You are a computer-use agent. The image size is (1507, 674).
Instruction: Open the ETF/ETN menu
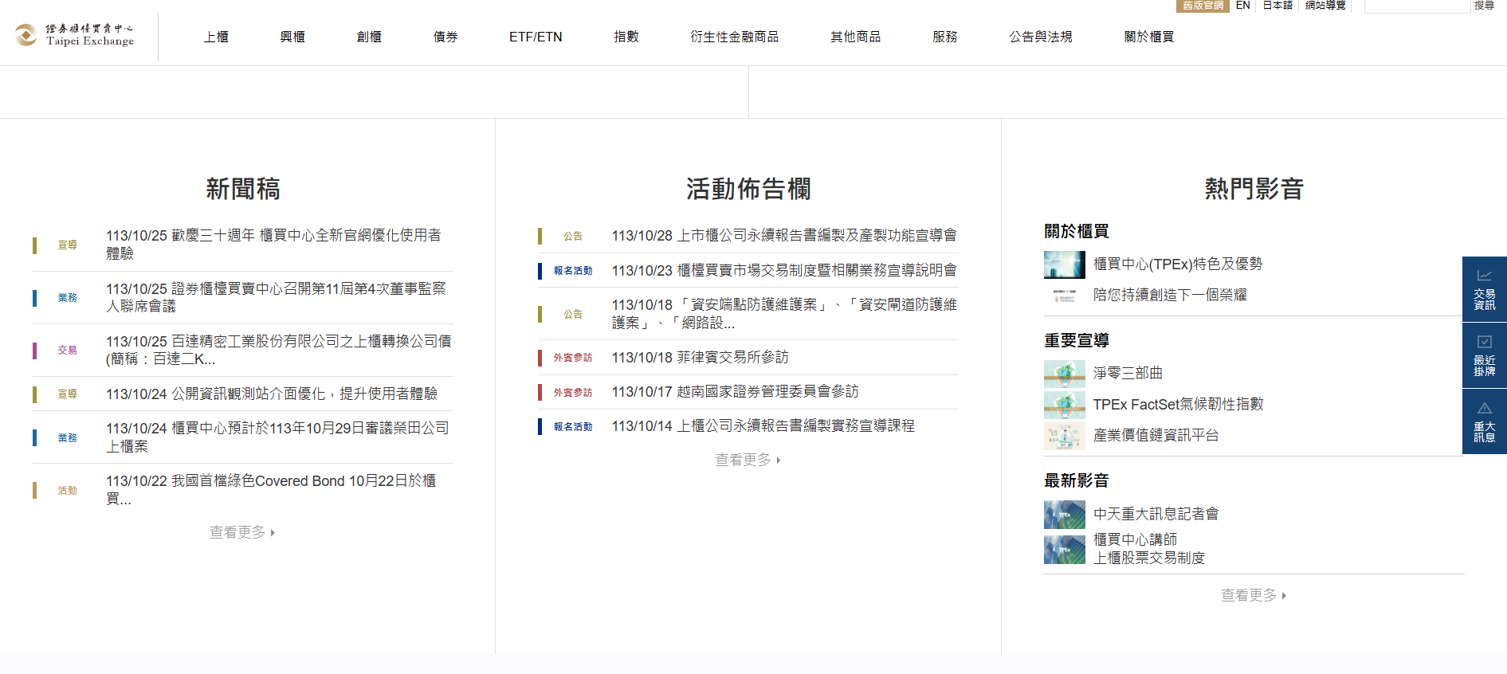[536, 37]
